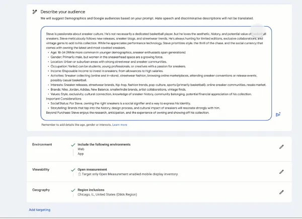
Task: Click the magic pen icon beside Describe your audience
Action: tap(34, 11)
